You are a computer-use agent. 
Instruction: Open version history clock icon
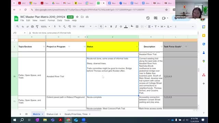pos(148,18)
